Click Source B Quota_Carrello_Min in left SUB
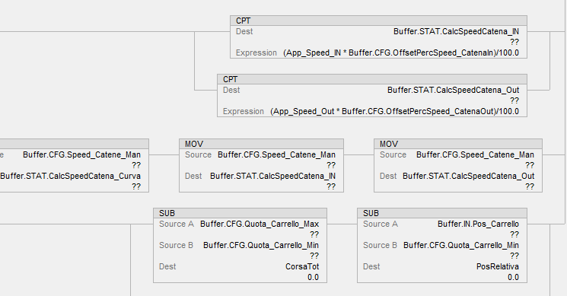This screenshot has width=567, height=296. click(x=261, y=246)
